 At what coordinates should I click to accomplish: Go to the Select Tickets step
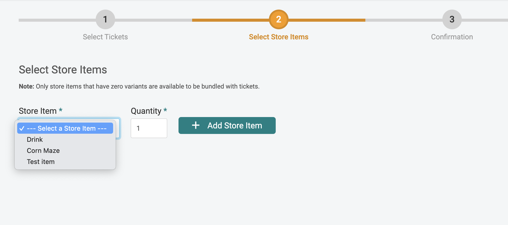tap(105, 37)
